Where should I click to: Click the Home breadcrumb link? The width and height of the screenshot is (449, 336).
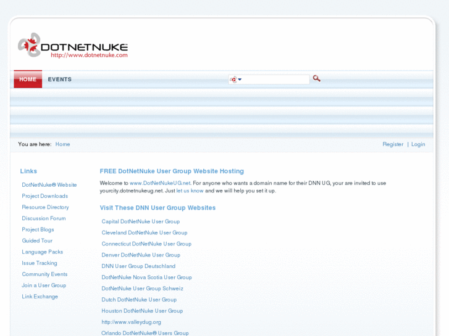click(x=63, y=144)
